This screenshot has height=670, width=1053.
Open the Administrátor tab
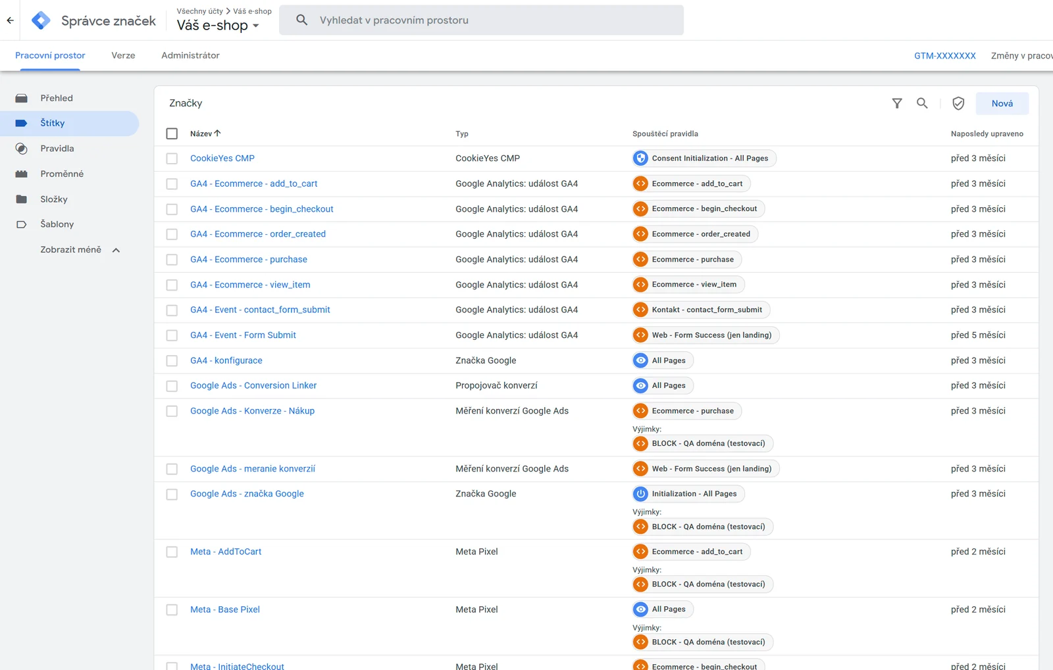(x=190, y=55)
